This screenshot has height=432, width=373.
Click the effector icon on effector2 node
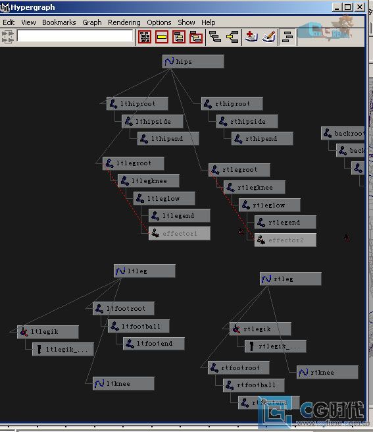point(261,240)
